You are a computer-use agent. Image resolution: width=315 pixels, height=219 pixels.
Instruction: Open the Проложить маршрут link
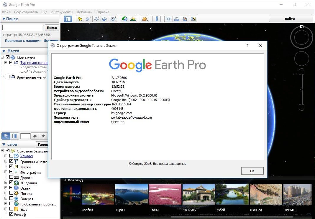click(x=23, y=41)
